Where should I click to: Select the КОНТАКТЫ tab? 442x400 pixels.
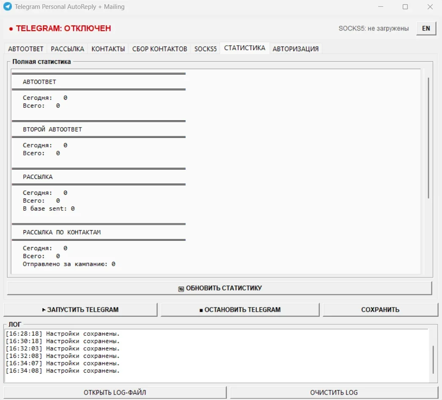coord(108,49)
